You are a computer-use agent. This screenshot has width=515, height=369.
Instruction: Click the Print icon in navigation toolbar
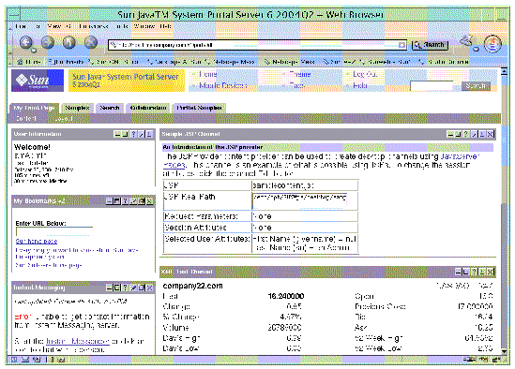coord(466,41)
